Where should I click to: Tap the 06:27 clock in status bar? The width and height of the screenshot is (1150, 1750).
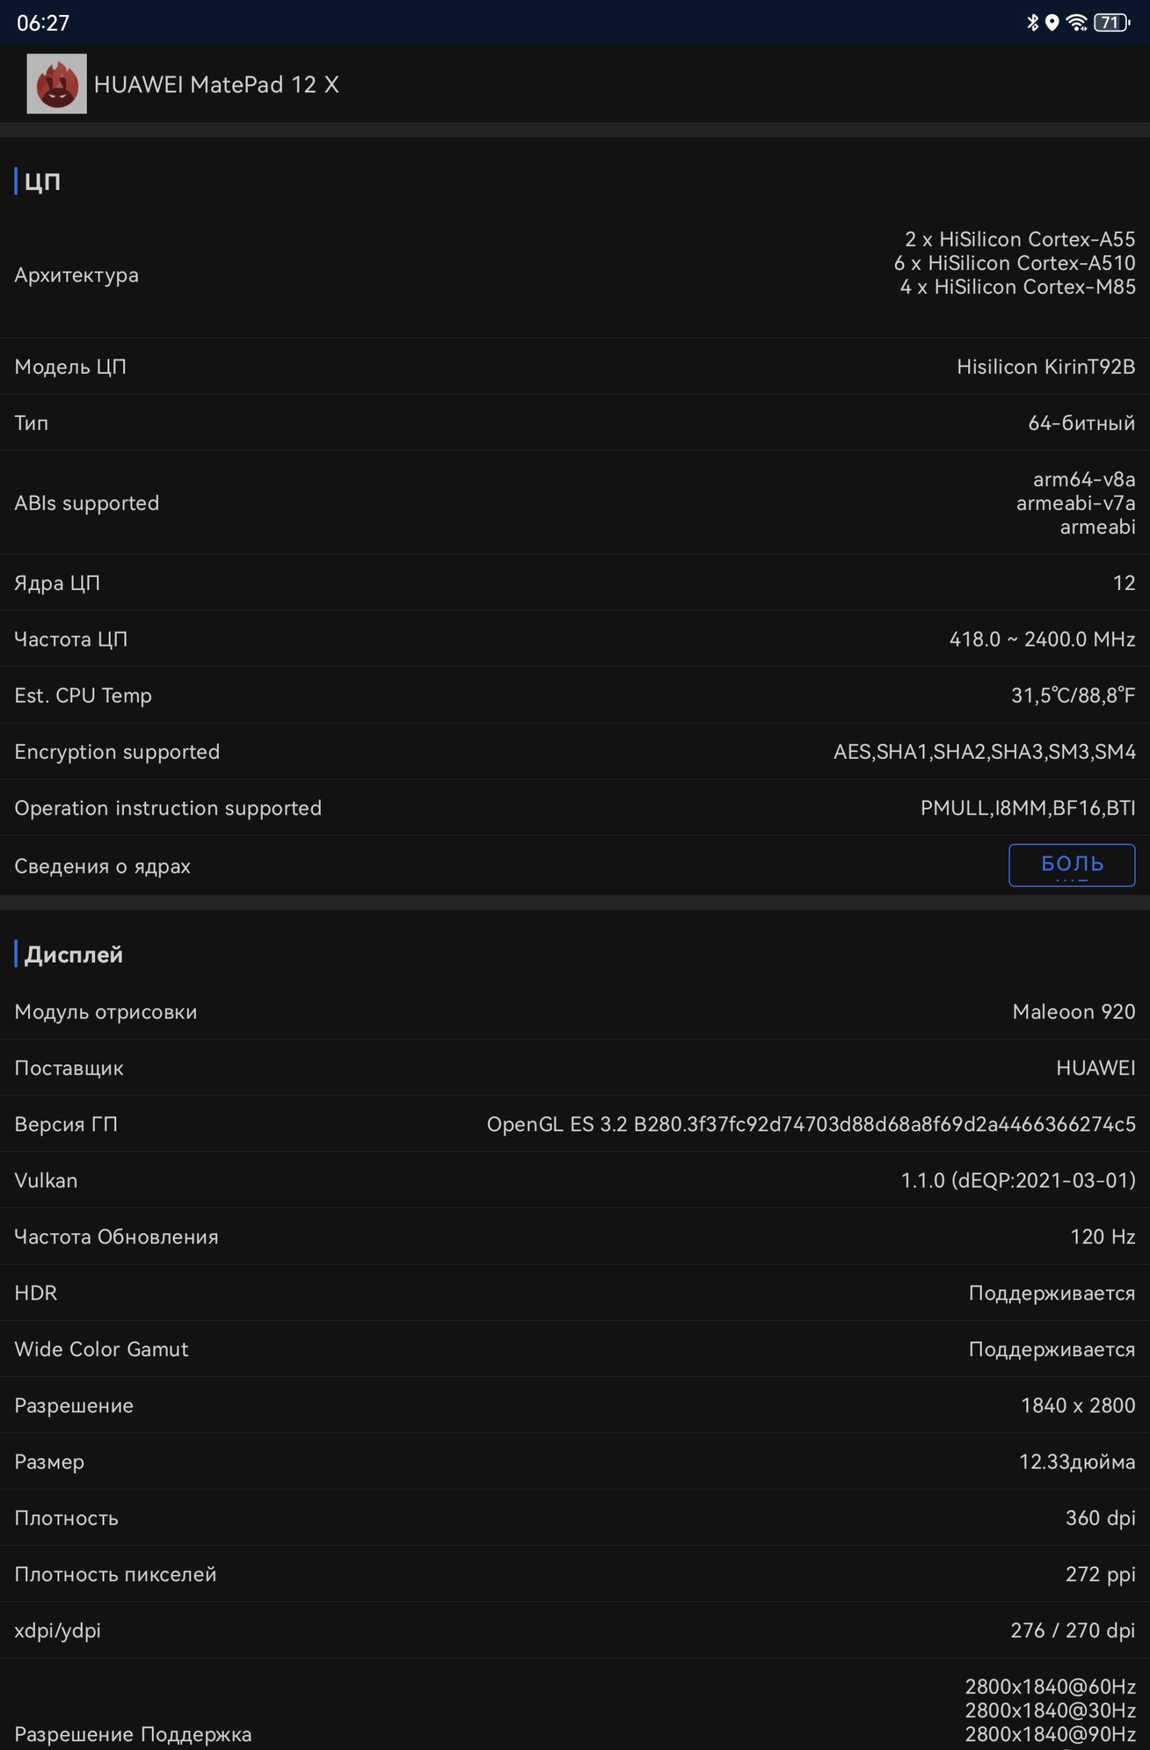[x=42, y=23]
